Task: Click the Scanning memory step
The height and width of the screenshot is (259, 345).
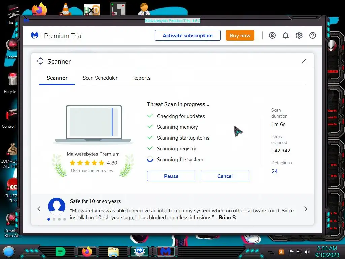Action: click(177, 127)
